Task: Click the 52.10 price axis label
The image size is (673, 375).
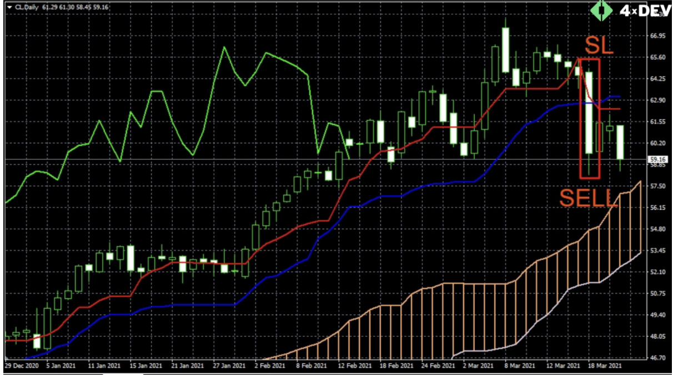Action: 657,272
